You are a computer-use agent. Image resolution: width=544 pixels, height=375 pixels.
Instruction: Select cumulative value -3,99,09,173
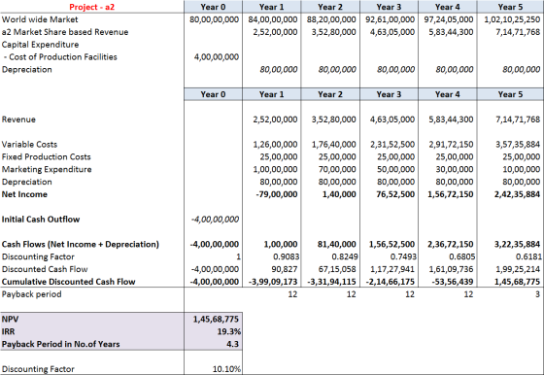click(x=273, y=282)
